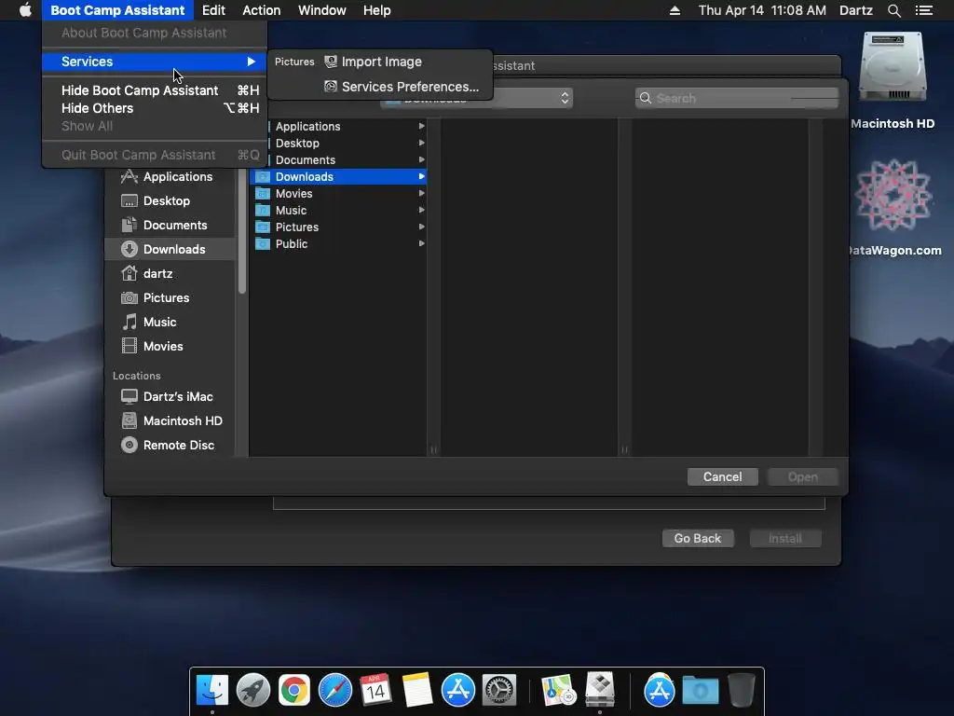Open the folder location popup selector

(532, 98)
